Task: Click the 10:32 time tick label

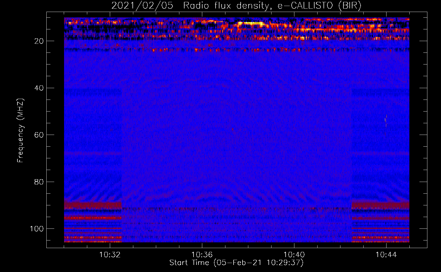Action: point(110,255)
